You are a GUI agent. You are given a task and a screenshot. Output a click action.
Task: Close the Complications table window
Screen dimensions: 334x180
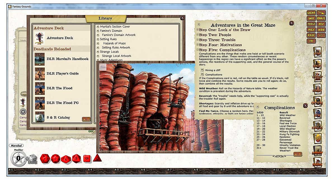[305, 105]
